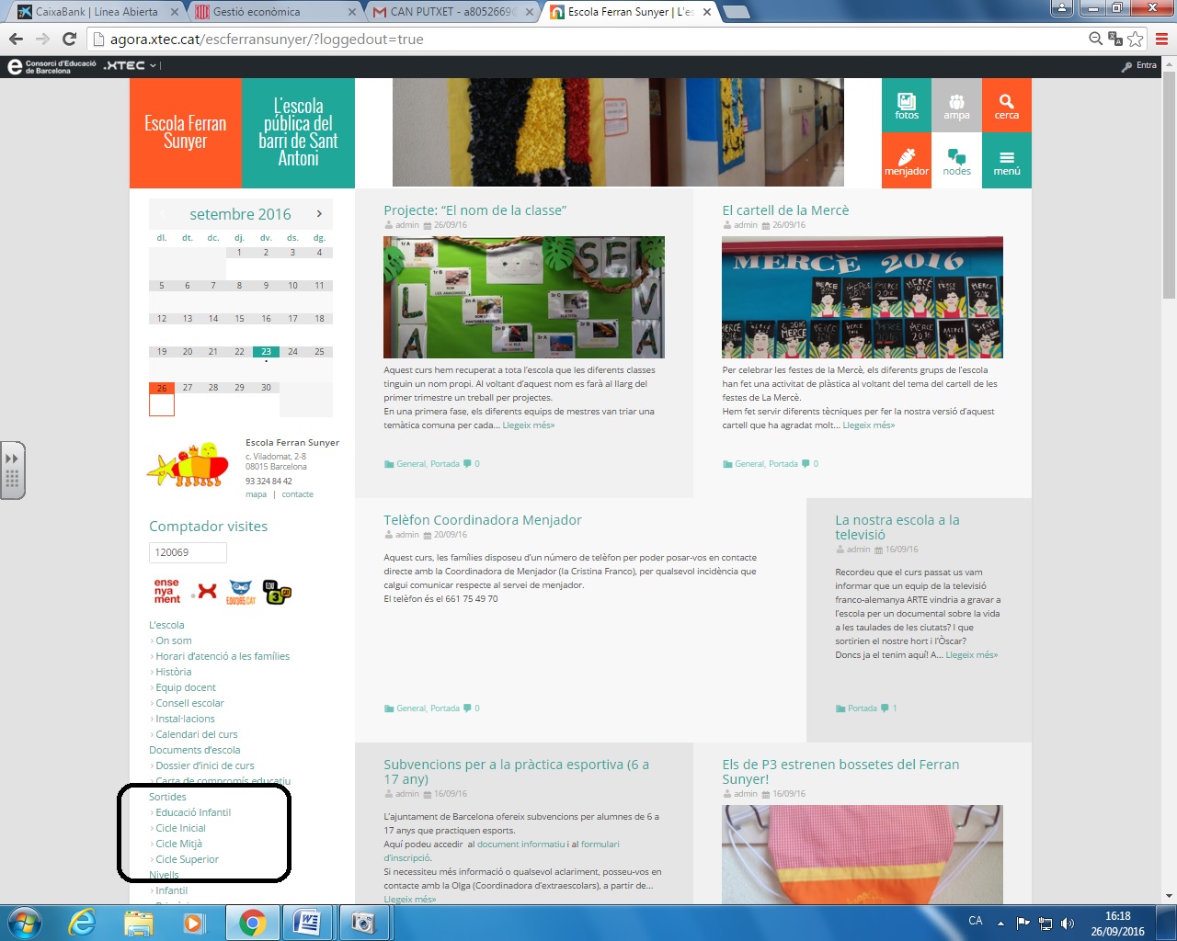Open Chrome's main menu button
1177x941 pixels.
pyautogui.click(x=1161, y=39)
